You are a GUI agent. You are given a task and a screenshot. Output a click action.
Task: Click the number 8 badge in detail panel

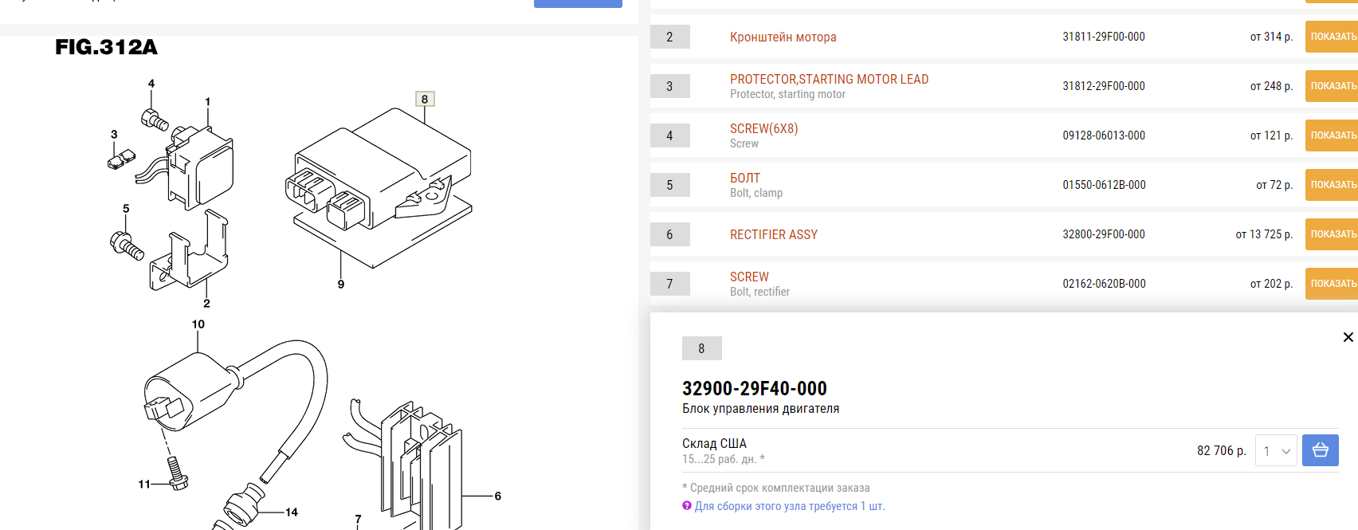coord(701,348)
